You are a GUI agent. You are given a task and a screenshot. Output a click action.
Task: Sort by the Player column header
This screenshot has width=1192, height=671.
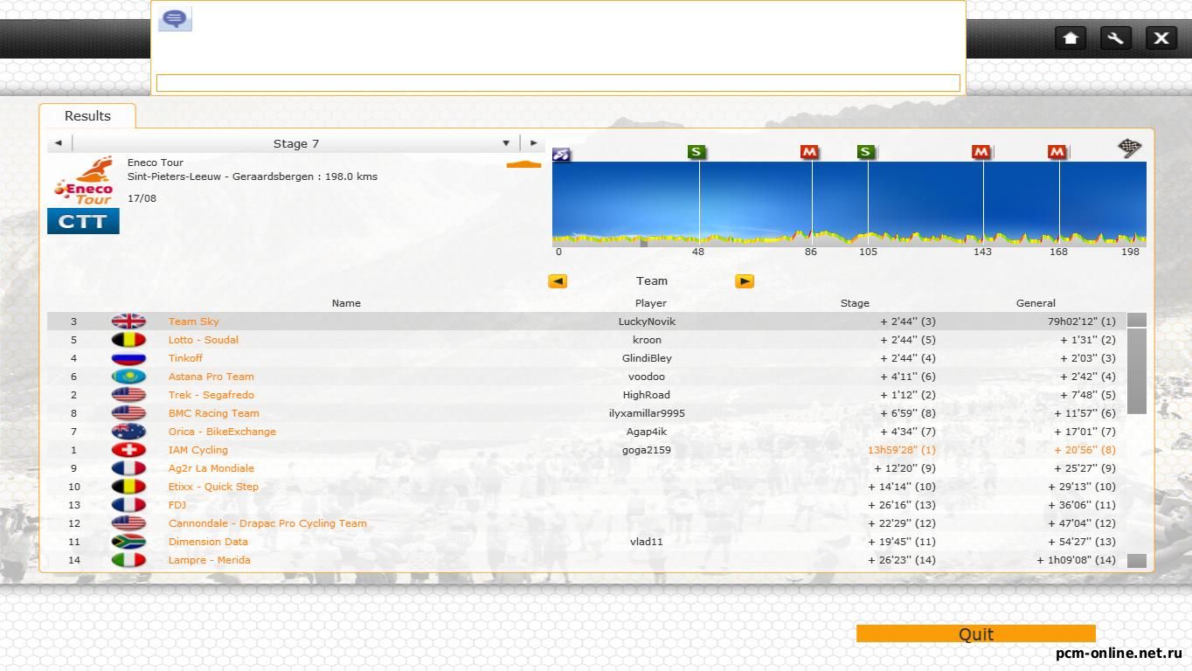coord(651,303)
